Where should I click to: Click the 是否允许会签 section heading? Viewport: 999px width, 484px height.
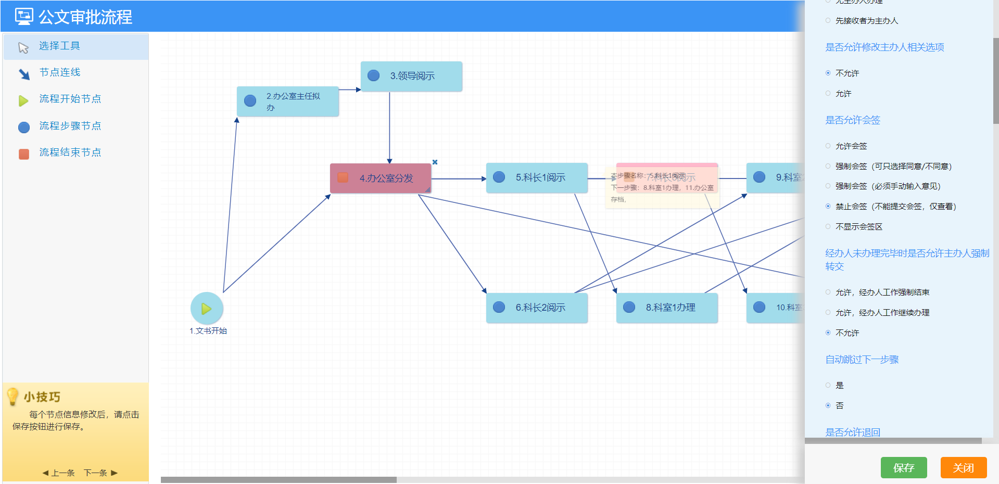(853, 120)
